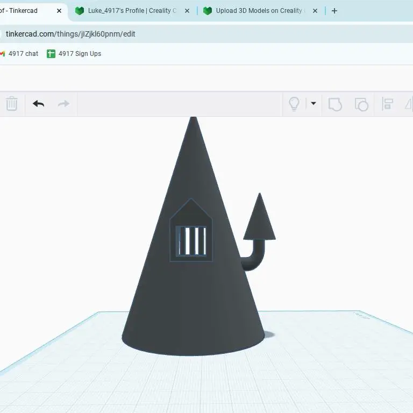Close the Tinkercad browser tab
Screen dimensions: 413x413
[59, 11]
